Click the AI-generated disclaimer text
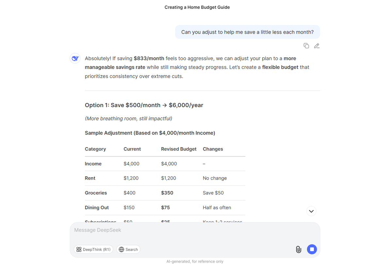This screenshot has height=264, width=392. (195, 261)
